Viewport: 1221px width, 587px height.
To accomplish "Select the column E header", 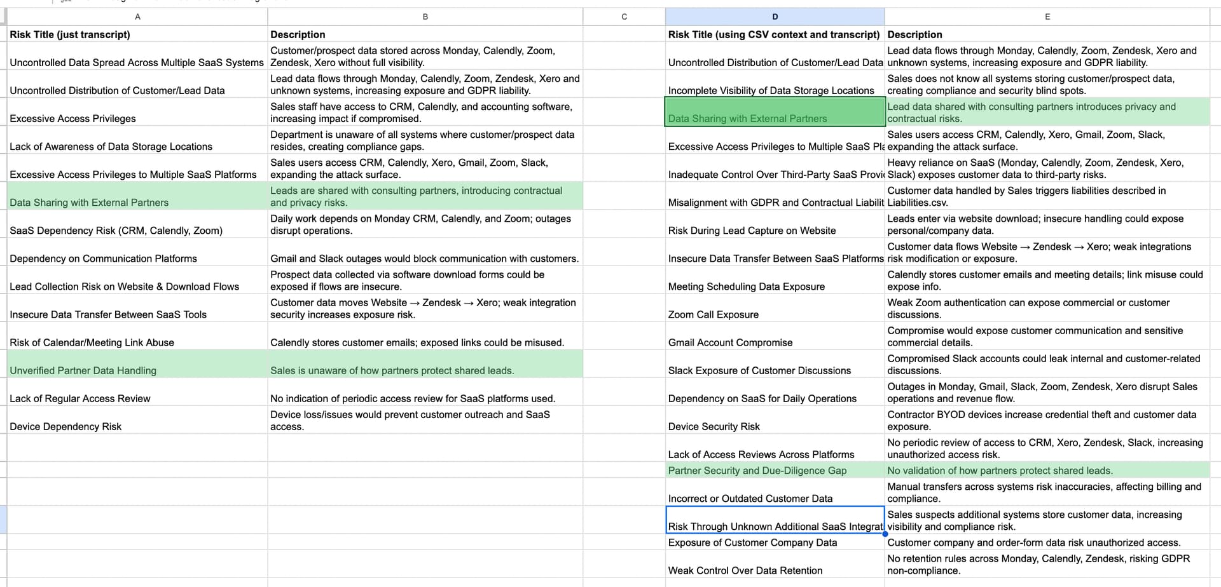I will point(1047,17).
